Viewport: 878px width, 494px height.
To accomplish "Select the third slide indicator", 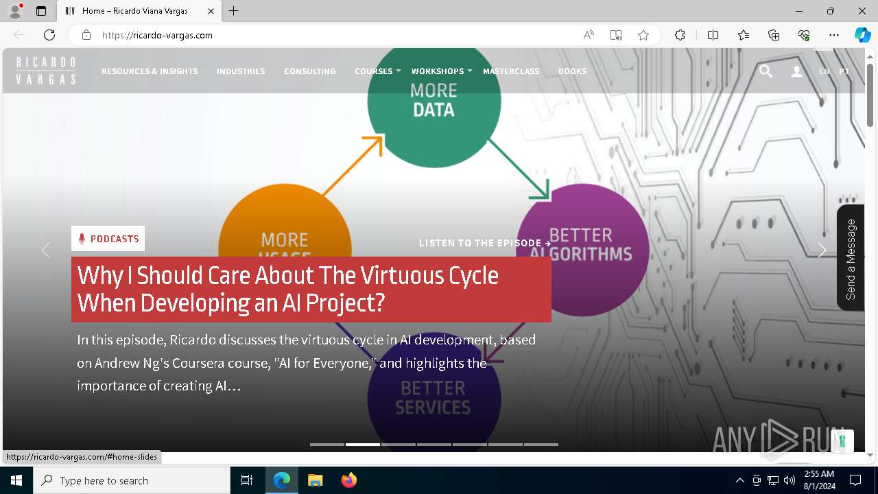I will (x=399, y=445).
